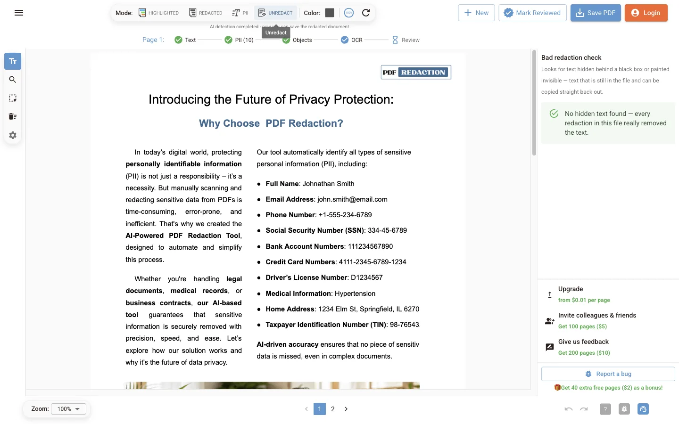Click the 100% opacity circle icon
679x424 pixels.
click(349, 13)
